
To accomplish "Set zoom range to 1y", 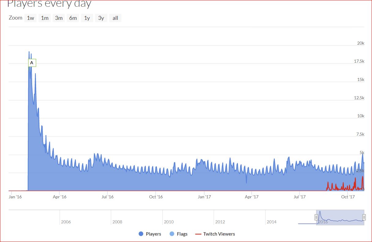I will (x=87, y=18).
